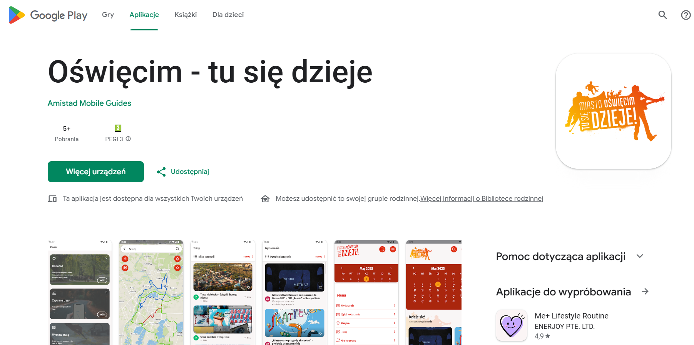Click the PEGI 3 rating badge

[x=118, y=128]
